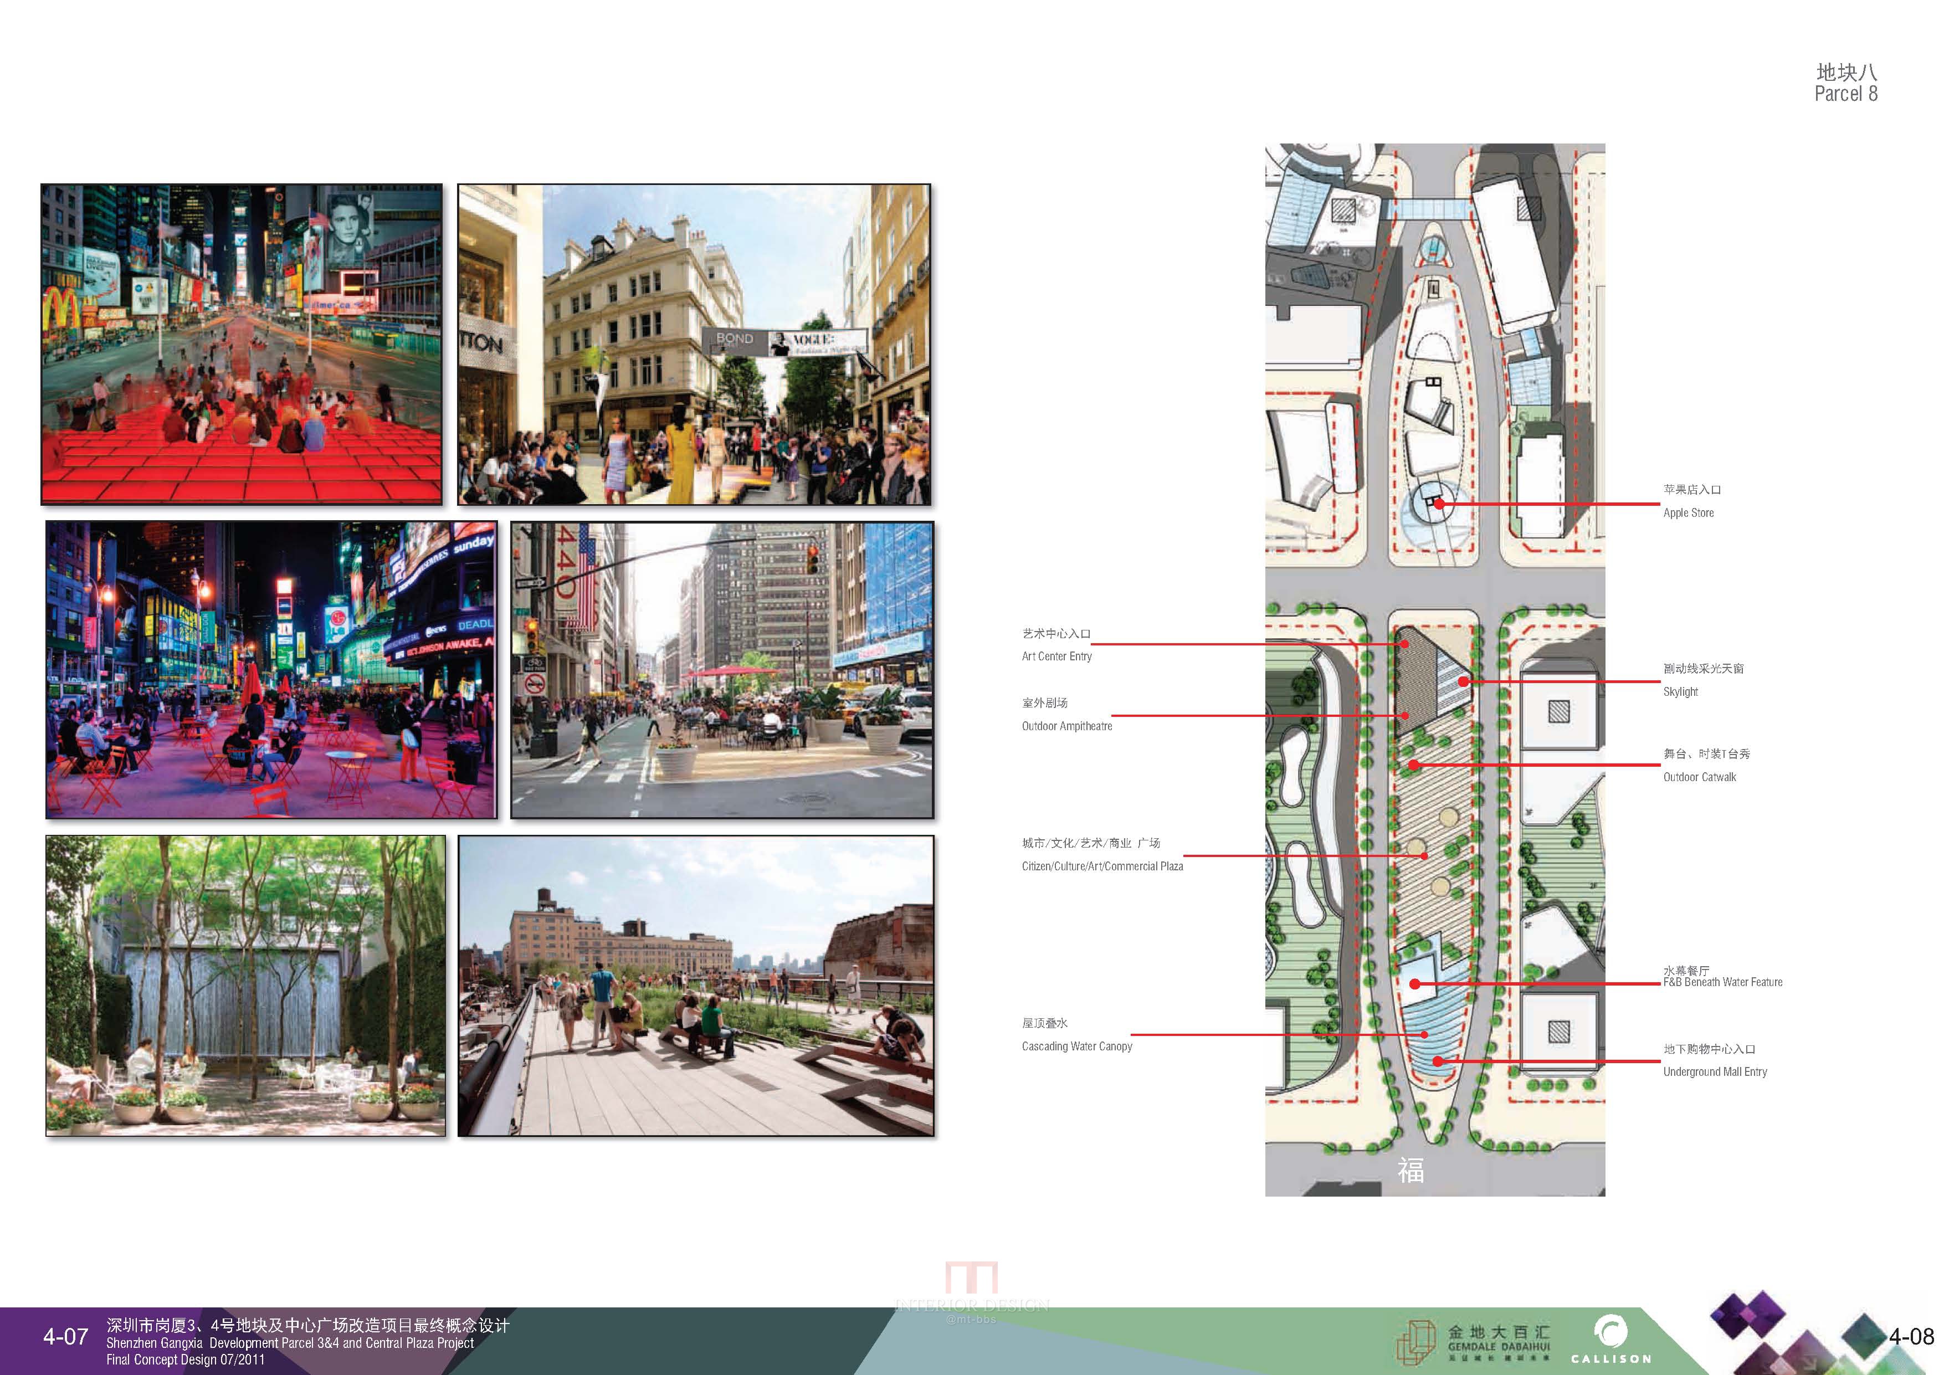
Task: Click the Times Square red steps photo
Action: (x=242, y=345)
